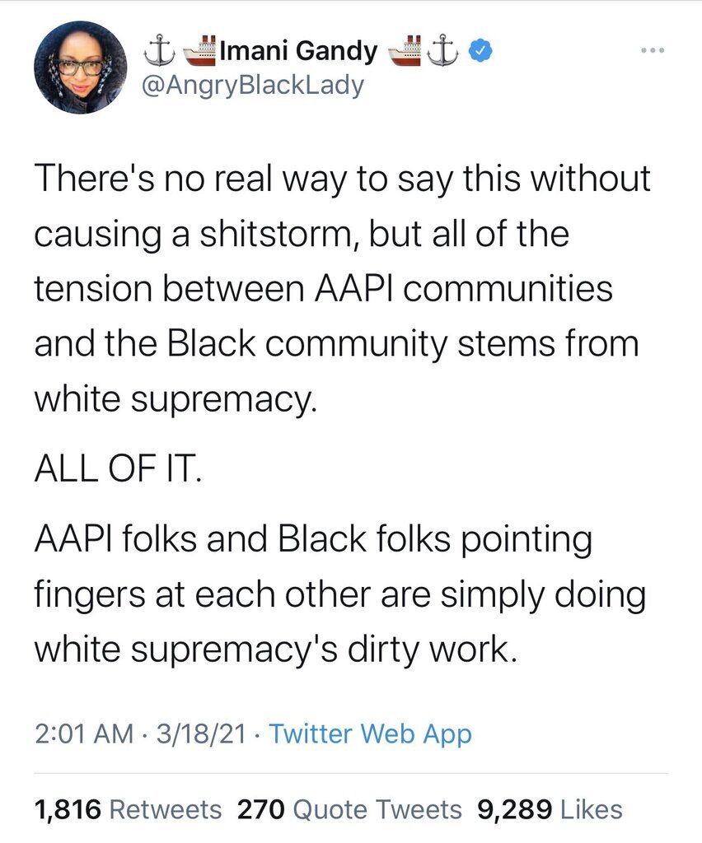This screenshot has height=843, width=702.
Task: Show the 9,289 Likes list
Action: [x=550, y=809]
